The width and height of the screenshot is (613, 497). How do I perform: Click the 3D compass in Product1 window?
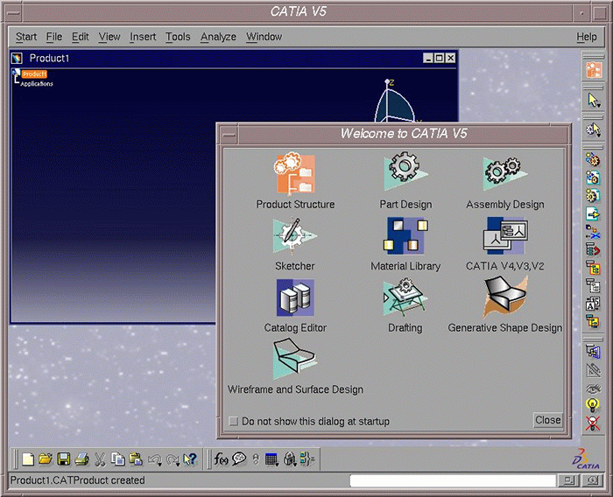[395, 101]
